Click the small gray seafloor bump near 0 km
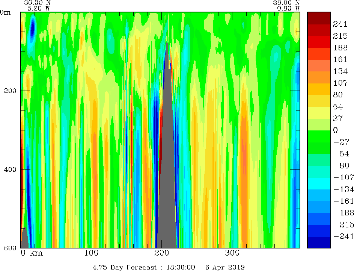 (x=25, y=238)
